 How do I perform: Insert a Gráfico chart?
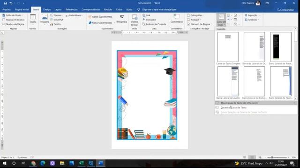[x=56, y=24]
